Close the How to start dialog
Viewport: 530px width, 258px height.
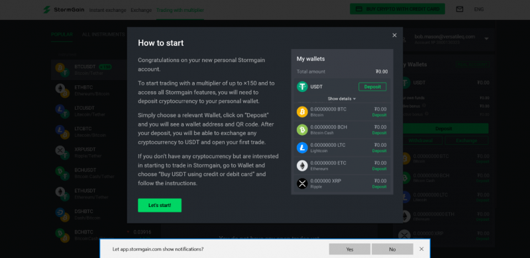394,35
